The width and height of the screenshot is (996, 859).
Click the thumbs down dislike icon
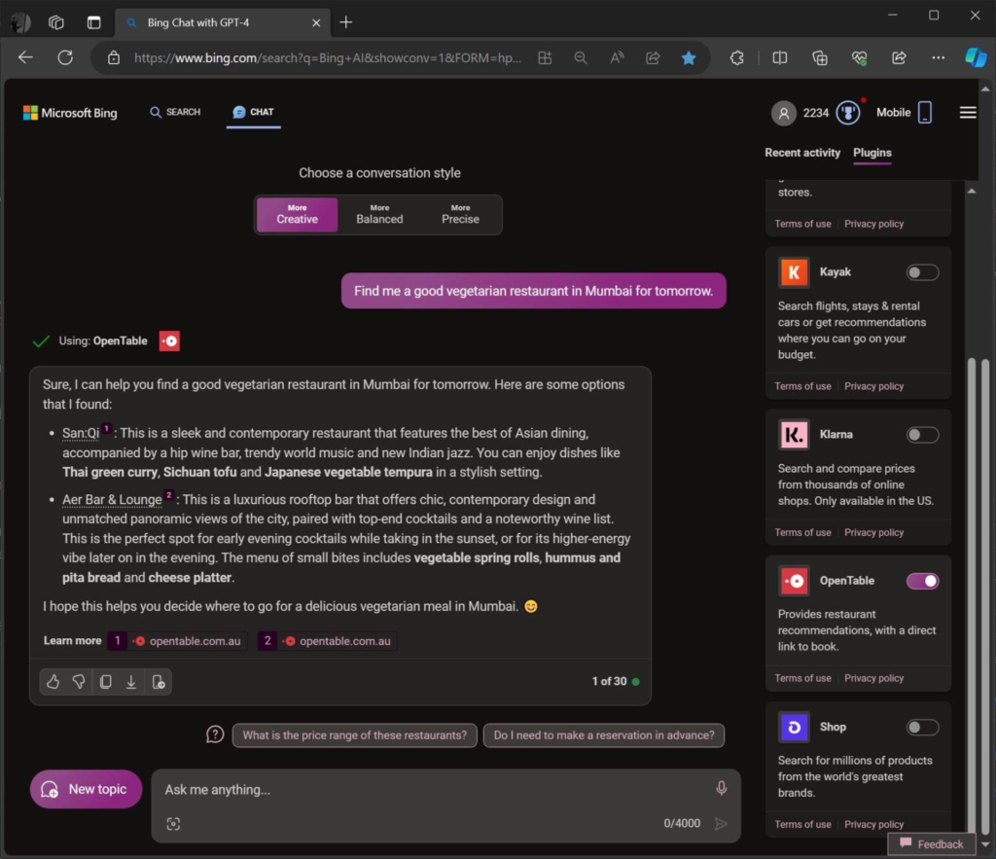(x=80, y=682)
